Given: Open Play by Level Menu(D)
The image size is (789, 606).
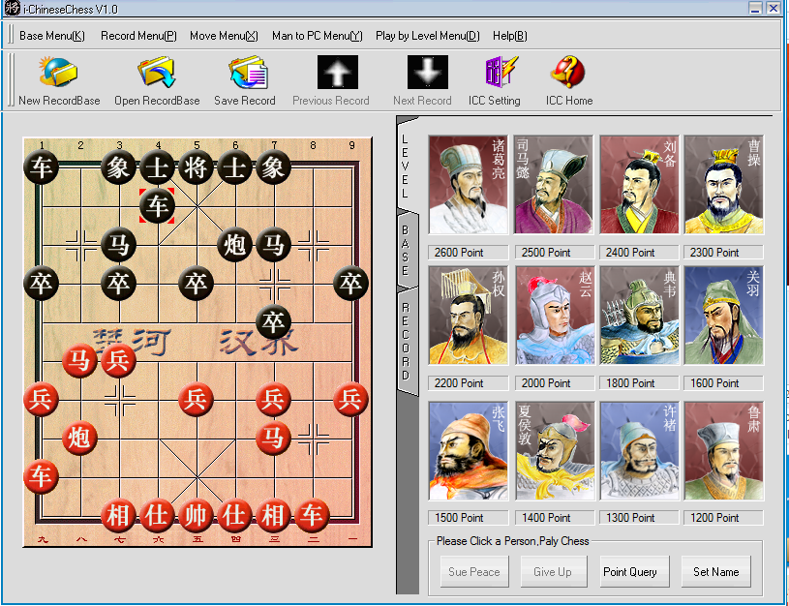Looking at the screenshot, I should click(428, 36).
